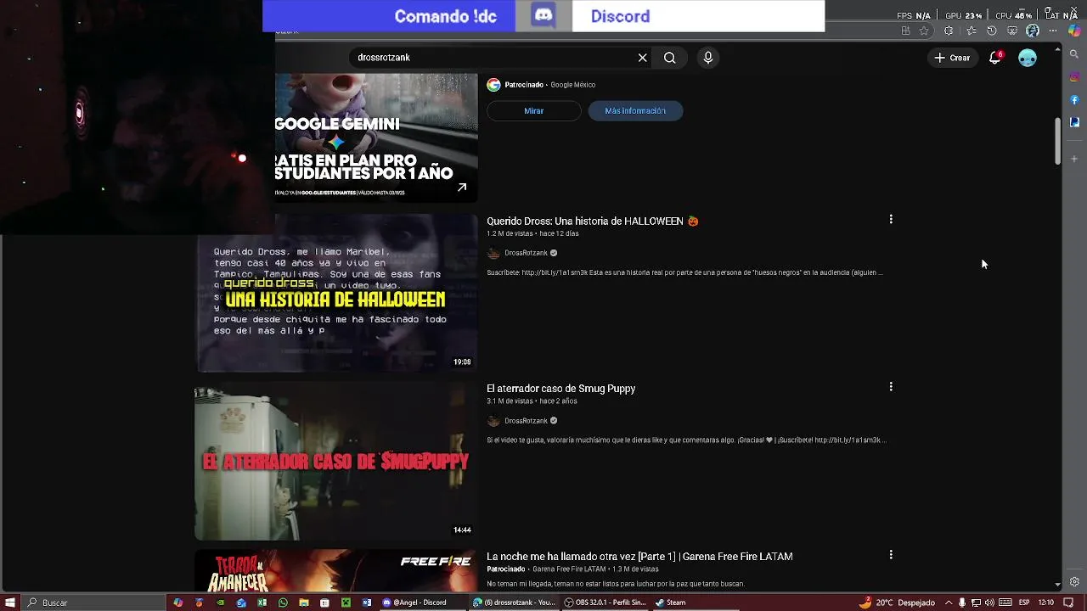
Task: Open Edge sidebar search icon
Action: point(1074,54)
